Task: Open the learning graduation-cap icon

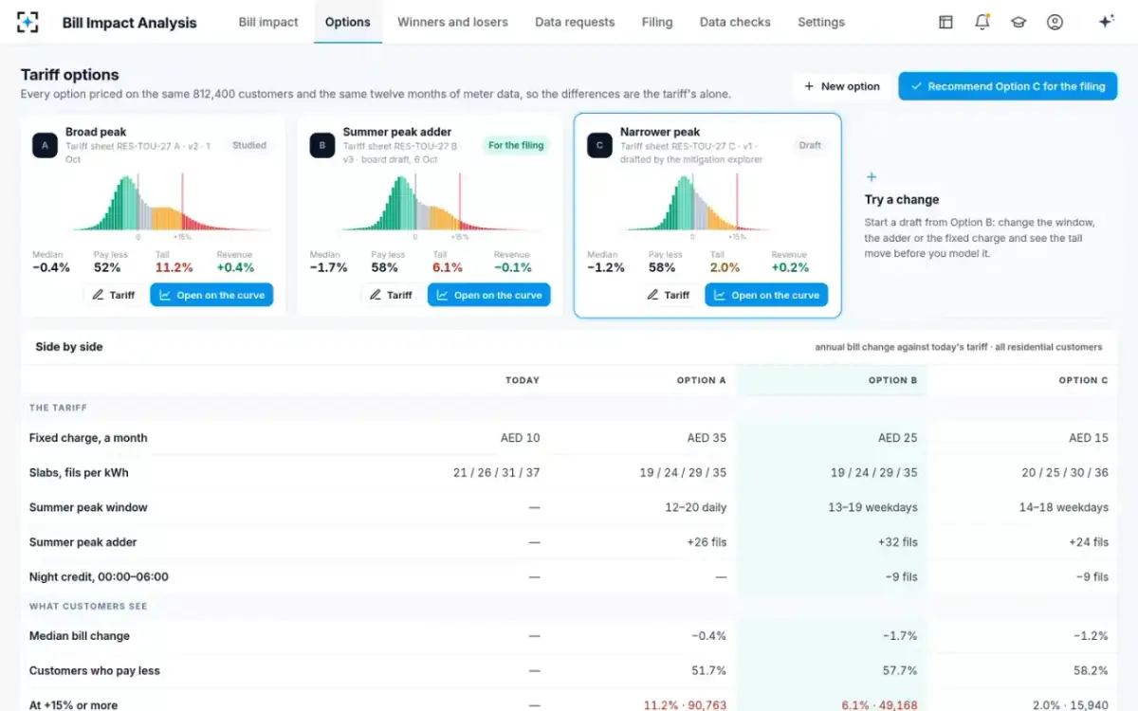Action: point(1019,22)
